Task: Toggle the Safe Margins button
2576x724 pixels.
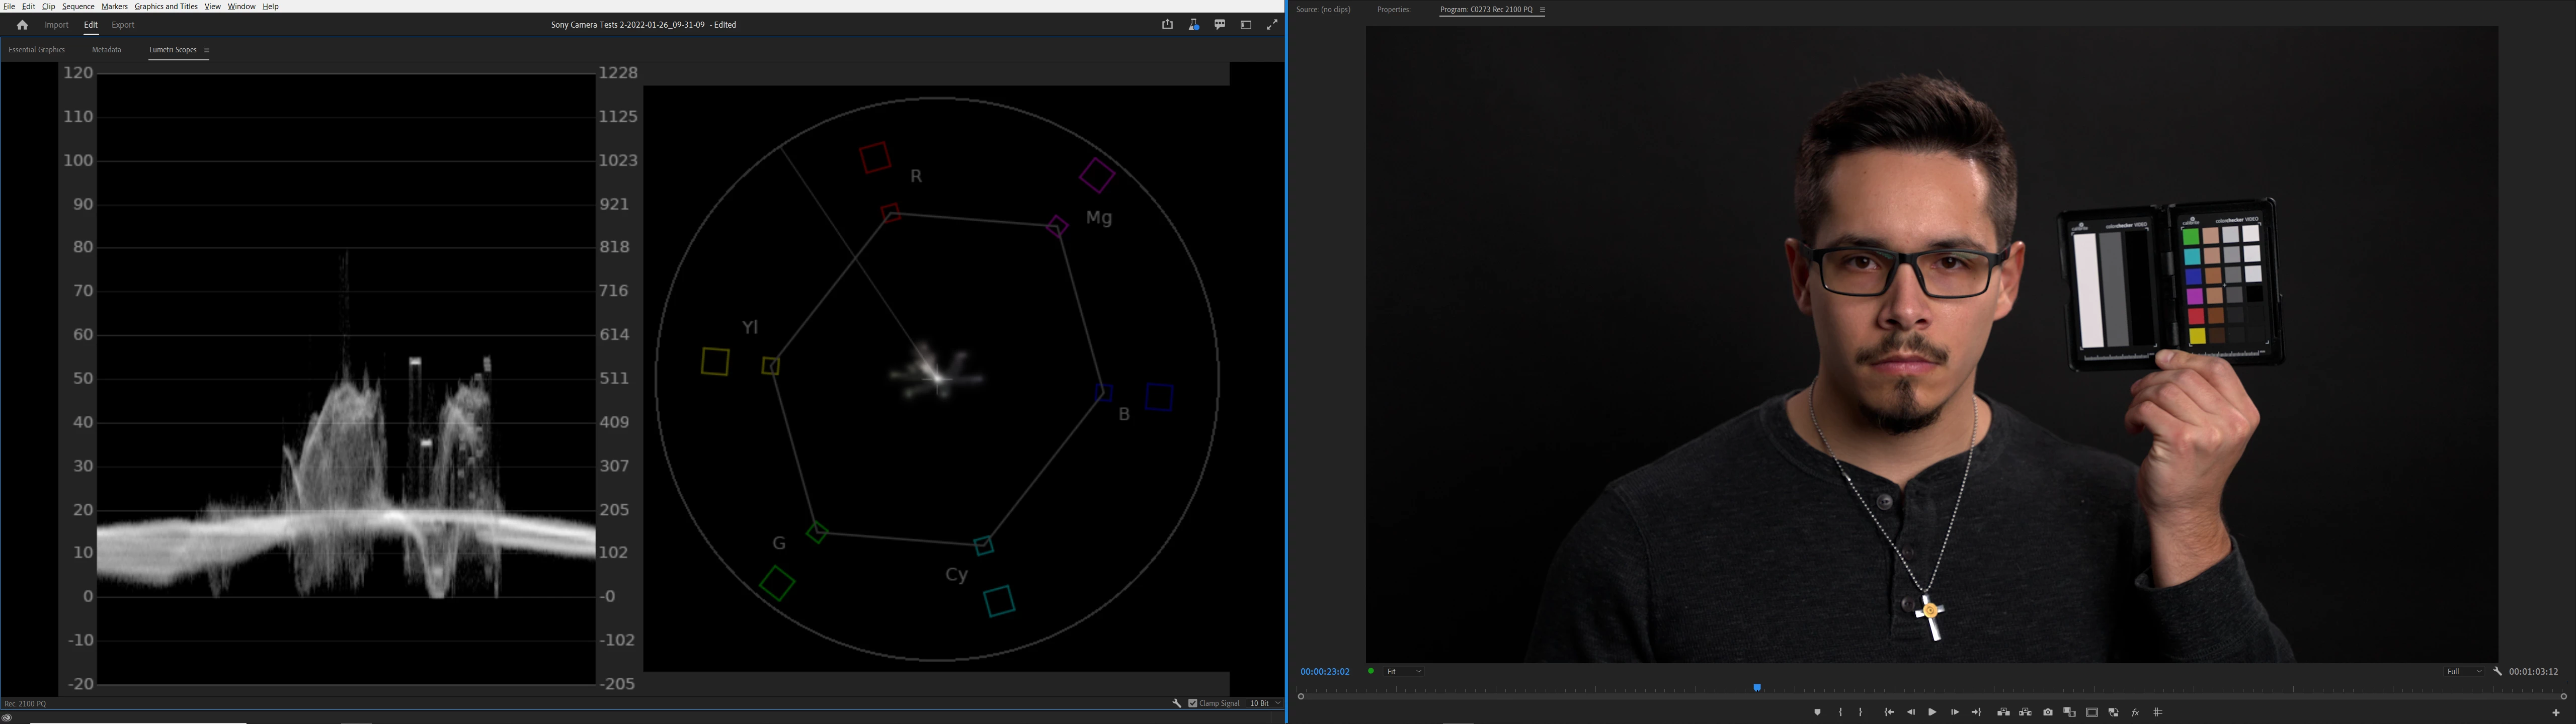Action: pos(2091,712)
